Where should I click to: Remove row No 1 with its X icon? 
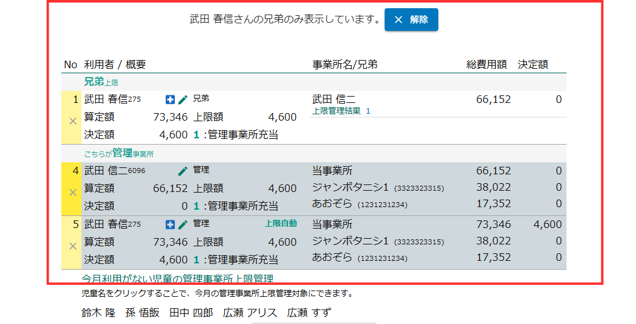(x=72, y=121)
